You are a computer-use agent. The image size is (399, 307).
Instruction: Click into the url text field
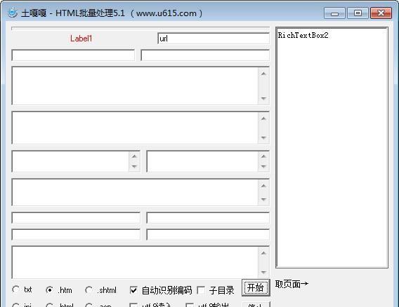pos(214,39)
